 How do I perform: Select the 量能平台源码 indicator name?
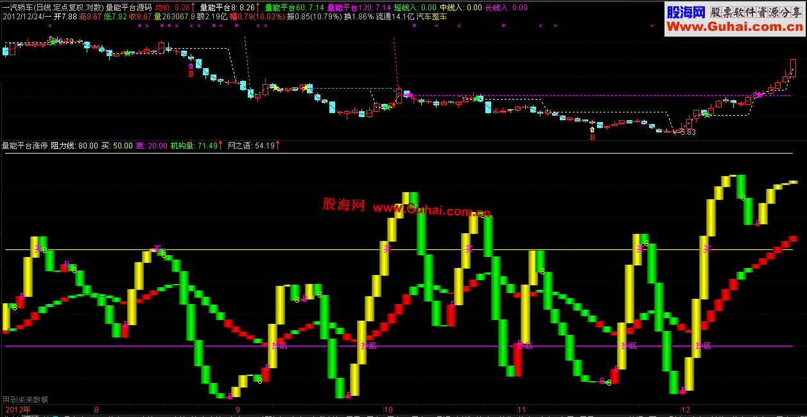click(129, 8)
